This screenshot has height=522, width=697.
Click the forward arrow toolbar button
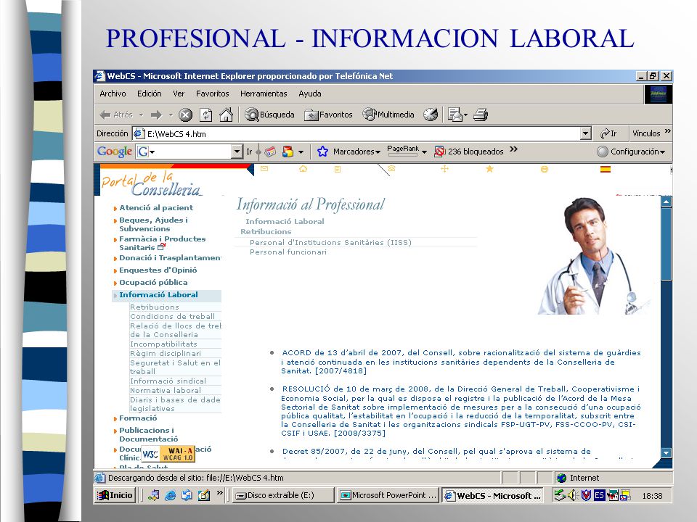156,115
